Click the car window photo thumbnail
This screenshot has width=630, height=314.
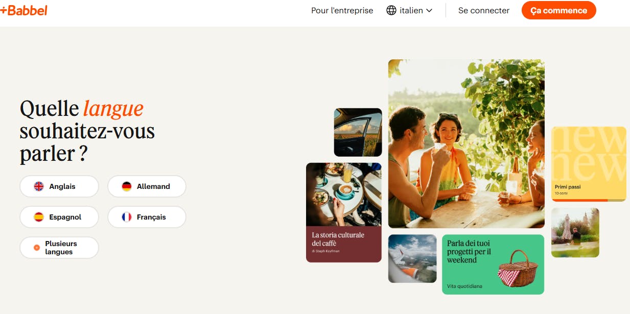click(x=358, y=132)
